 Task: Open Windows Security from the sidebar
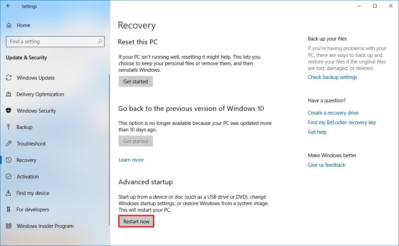pyautogui.click(x=36, y=110)
